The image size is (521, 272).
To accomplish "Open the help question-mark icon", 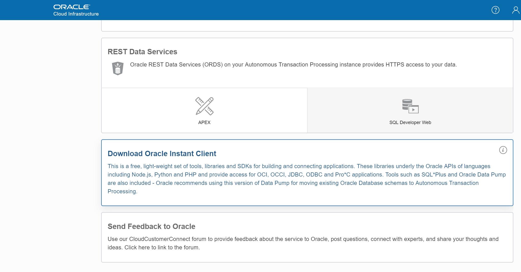I will tap(495, 10).
